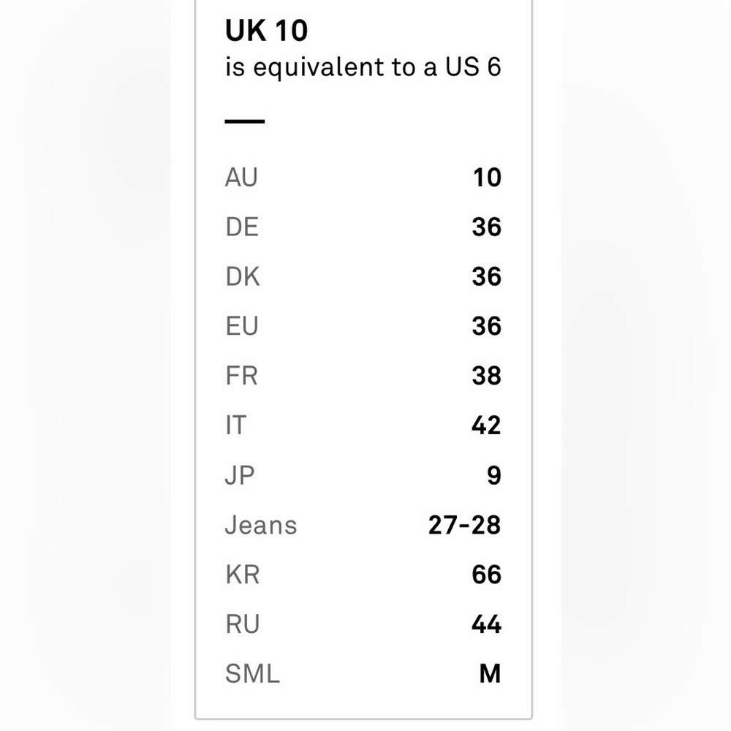Click the JP row label

pos(240,476)
